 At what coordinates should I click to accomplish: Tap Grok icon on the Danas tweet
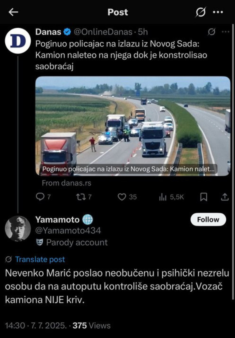[211, 32]
